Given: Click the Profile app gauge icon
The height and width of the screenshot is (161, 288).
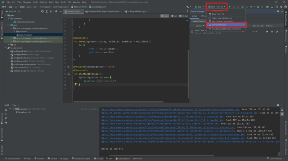Looking at the screenshot, I should point(251,7).
